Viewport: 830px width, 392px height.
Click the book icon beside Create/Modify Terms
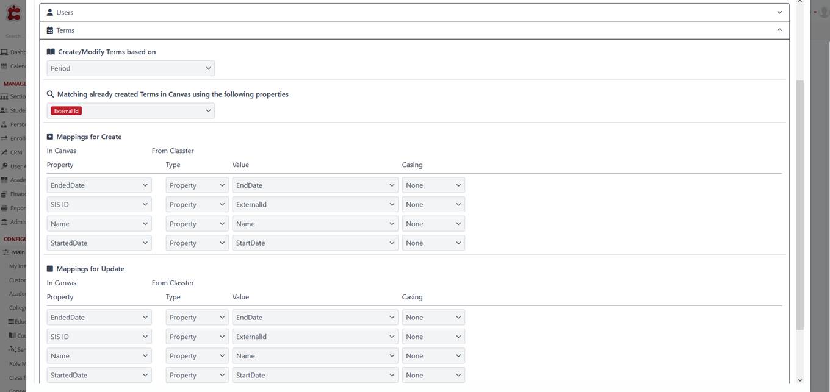51,52
